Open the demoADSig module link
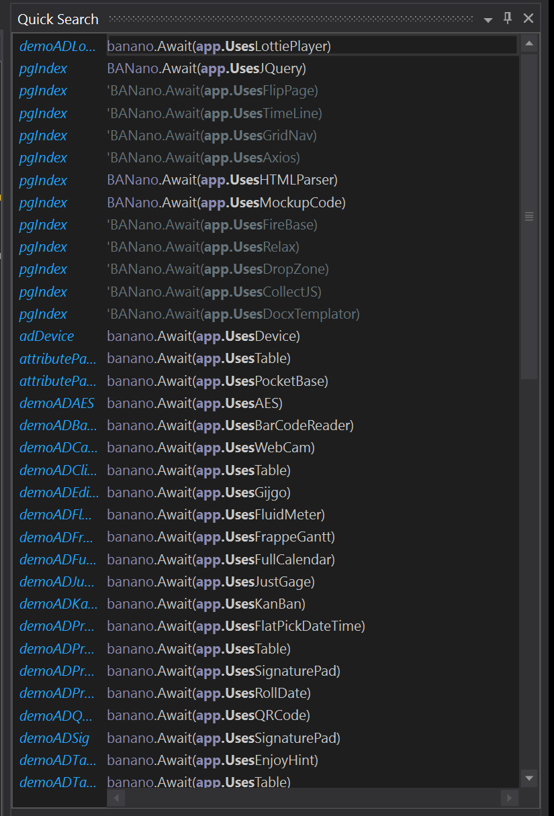The image size is (554, 816). point(54,738)
